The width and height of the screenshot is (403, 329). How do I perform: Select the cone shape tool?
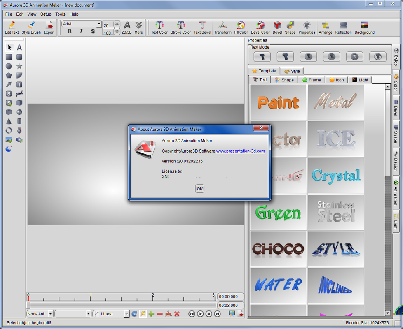[x=9, y=121]
